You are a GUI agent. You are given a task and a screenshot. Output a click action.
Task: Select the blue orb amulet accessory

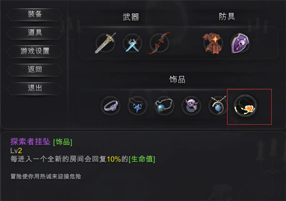[x=164, y=106]
